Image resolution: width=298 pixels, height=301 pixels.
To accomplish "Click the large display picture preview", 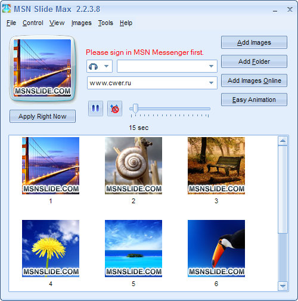I will [x=42, y=68].
